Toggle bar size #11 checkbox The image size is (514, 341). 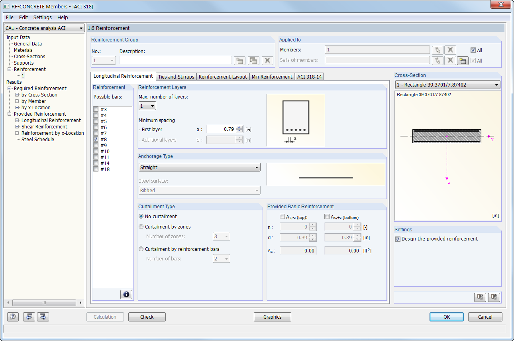(x=96, y=157)
